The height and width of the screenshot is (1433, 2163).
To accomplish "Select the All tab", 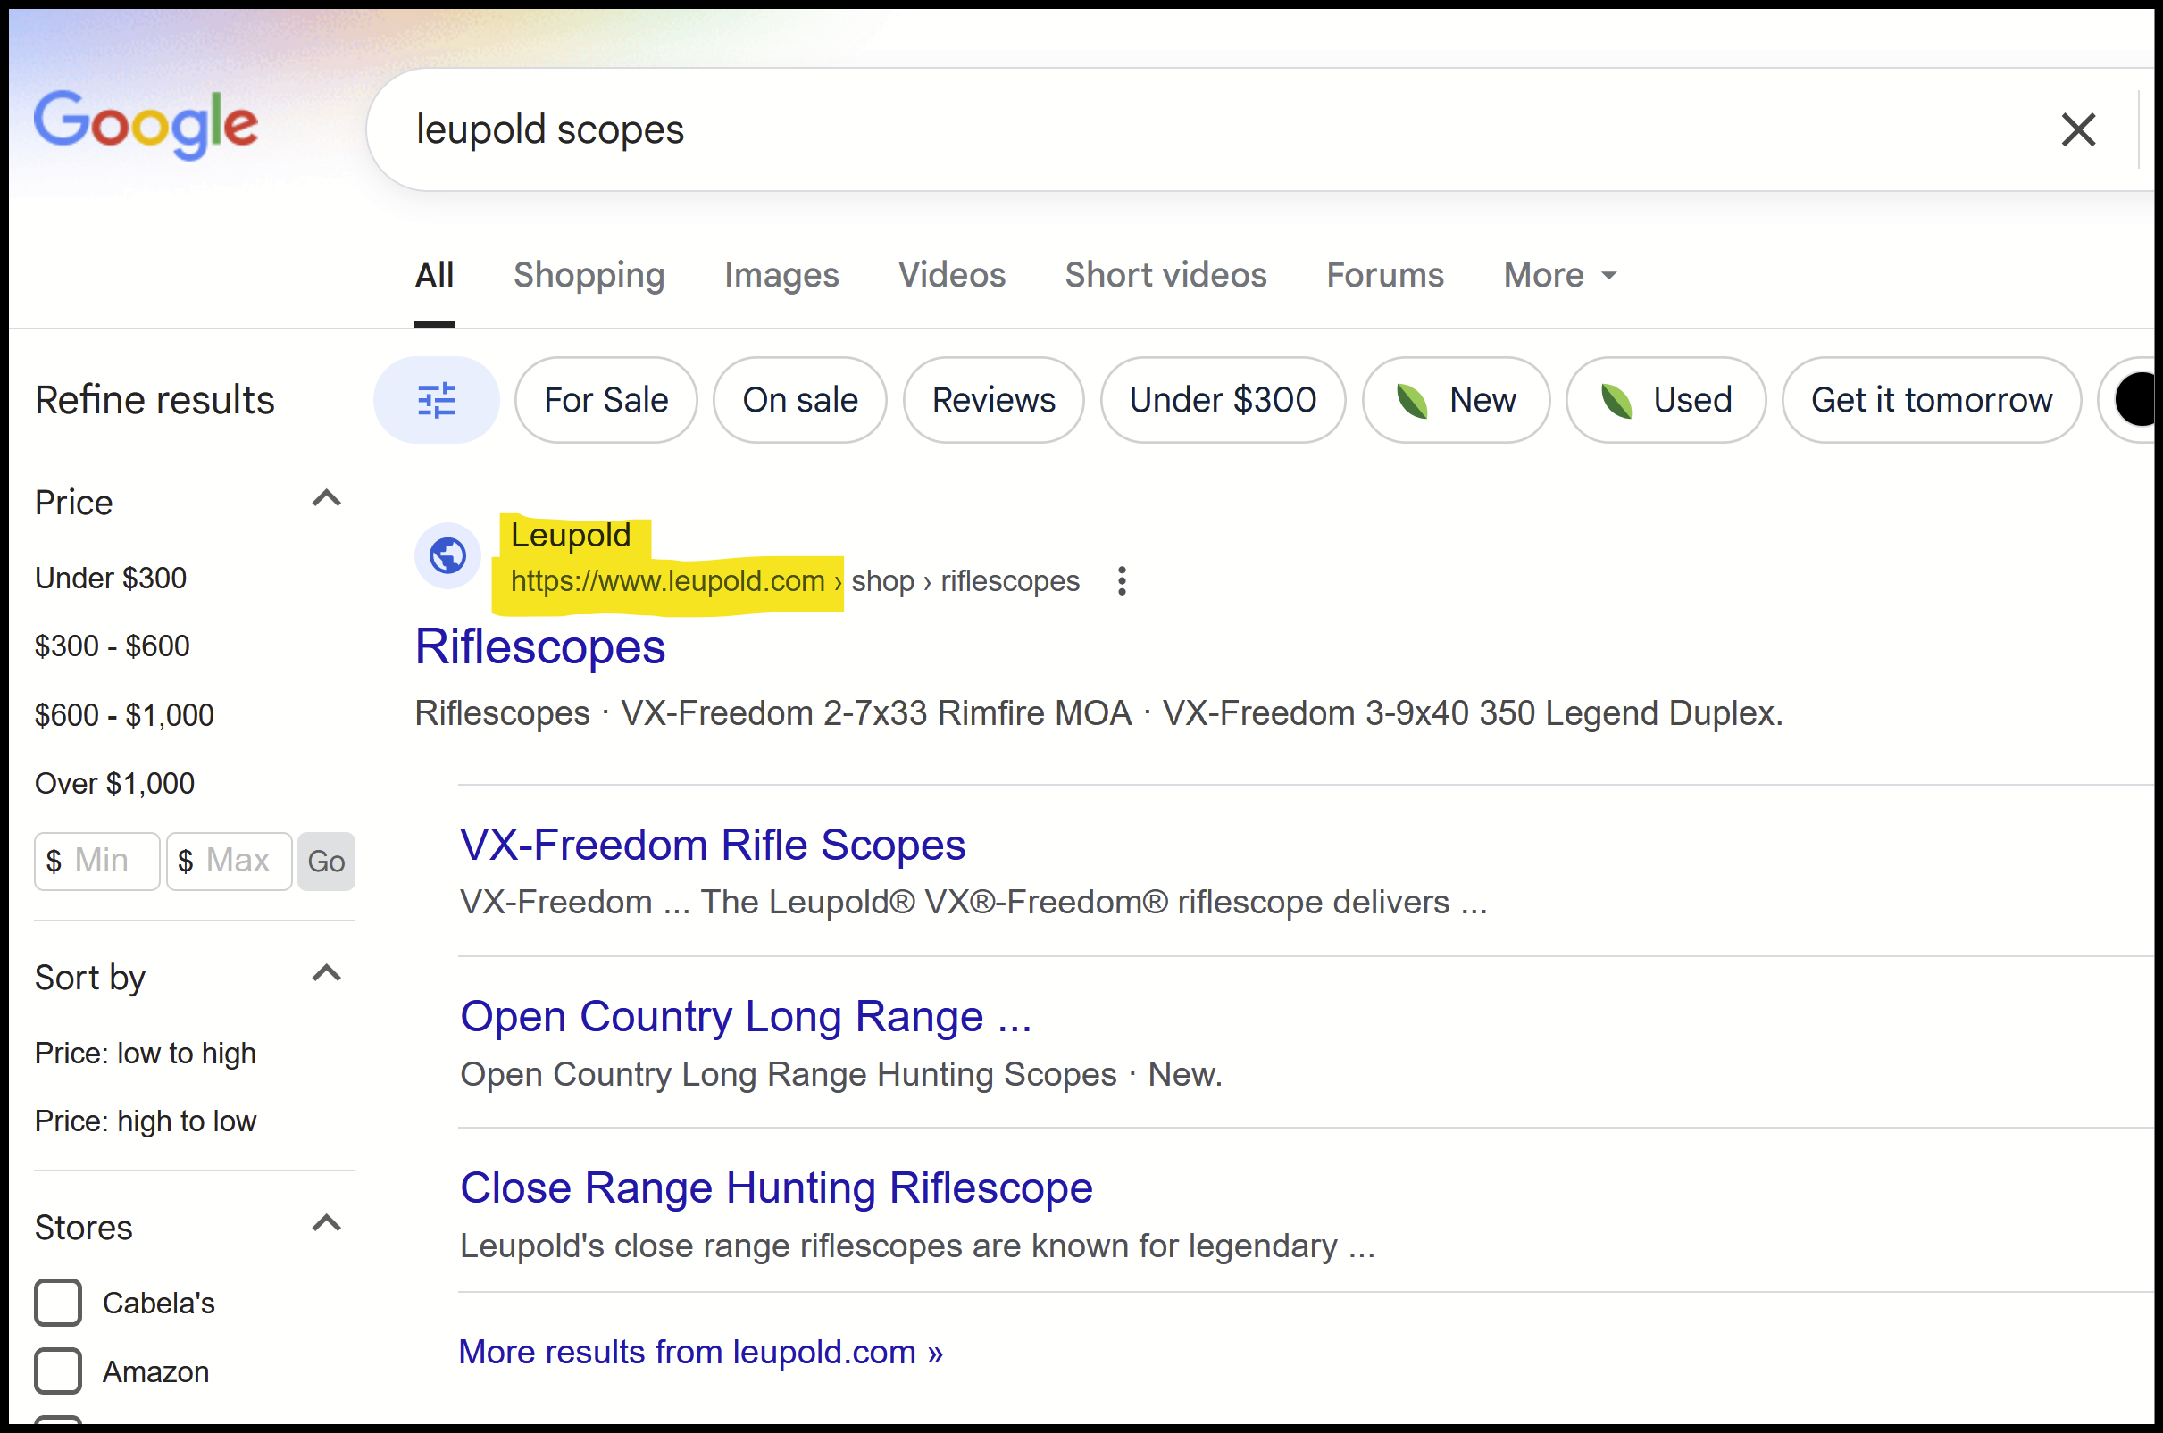I will [x=434, y=275].
